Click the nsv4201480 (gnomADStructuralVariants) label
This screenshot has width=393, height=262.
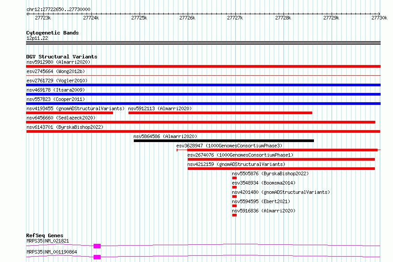coord(281,192)
